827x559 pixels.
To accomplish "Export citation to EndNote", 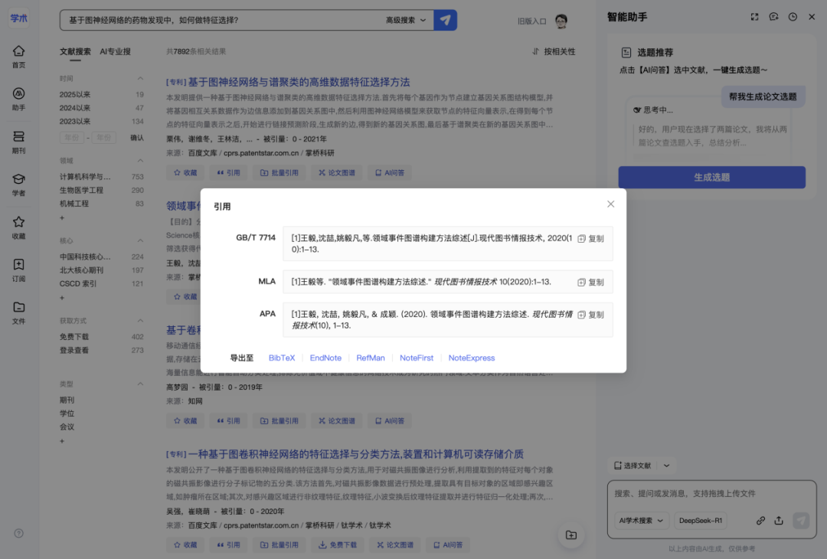I will [x=325, y=358].
